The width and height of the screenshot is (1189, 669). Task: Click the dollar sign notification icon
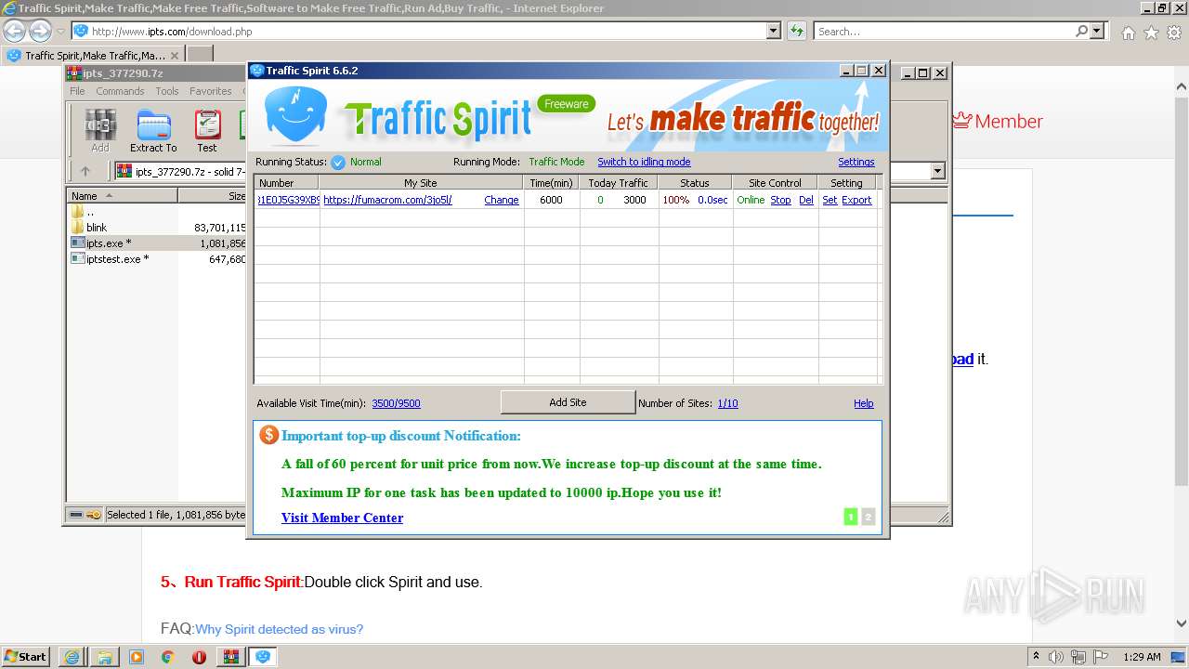(x=268, y=435)
